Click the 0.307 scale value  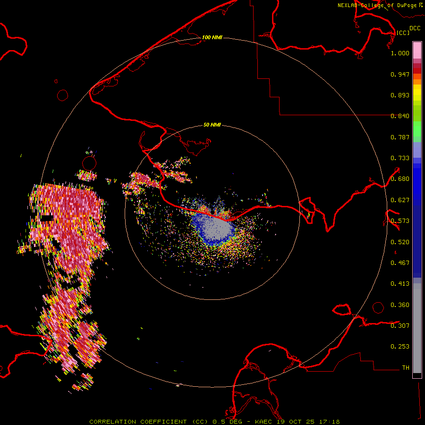[x=400, y=326]
